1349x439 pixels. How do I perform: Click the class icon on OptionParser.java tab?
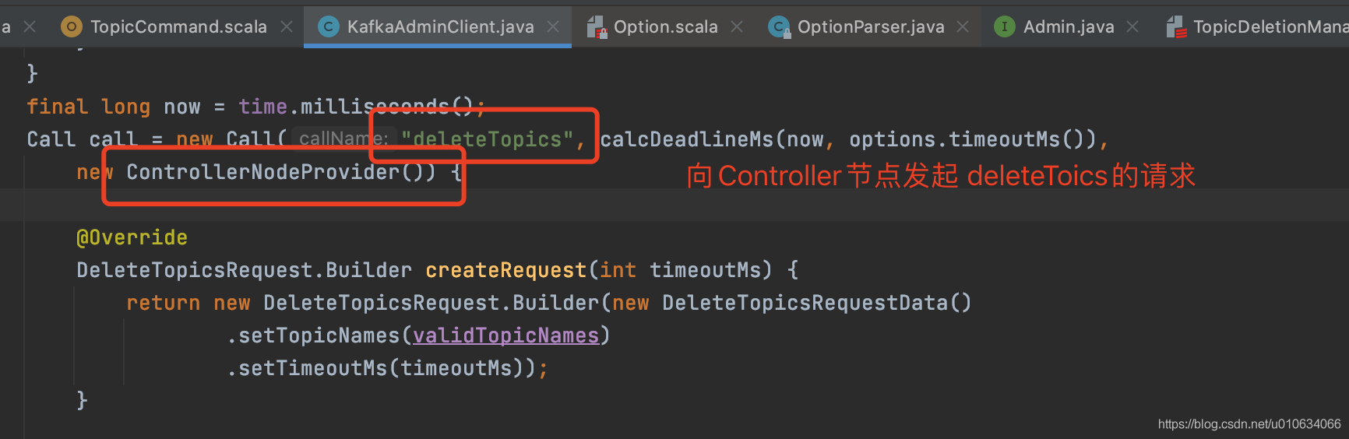tap(778, 27)
